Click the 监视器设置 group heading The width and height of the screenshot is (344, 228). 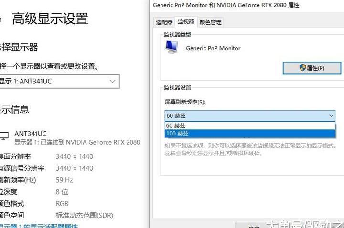pyautogui.click(x=177, y=87)
